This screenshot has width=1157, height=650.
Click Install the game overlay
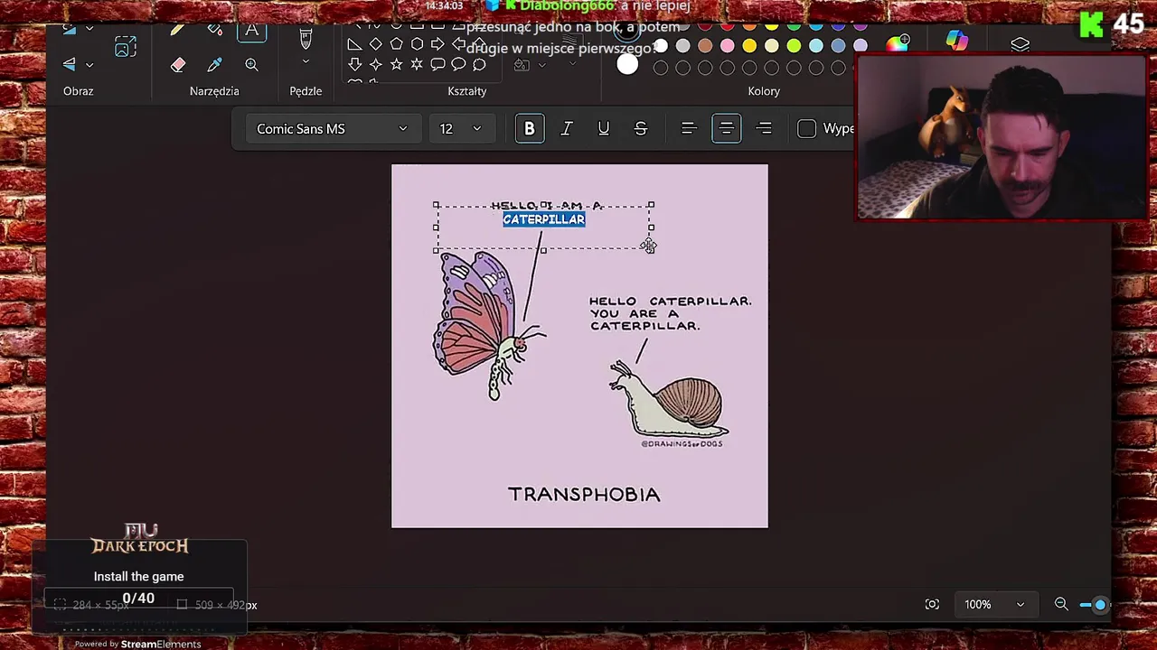139,577
